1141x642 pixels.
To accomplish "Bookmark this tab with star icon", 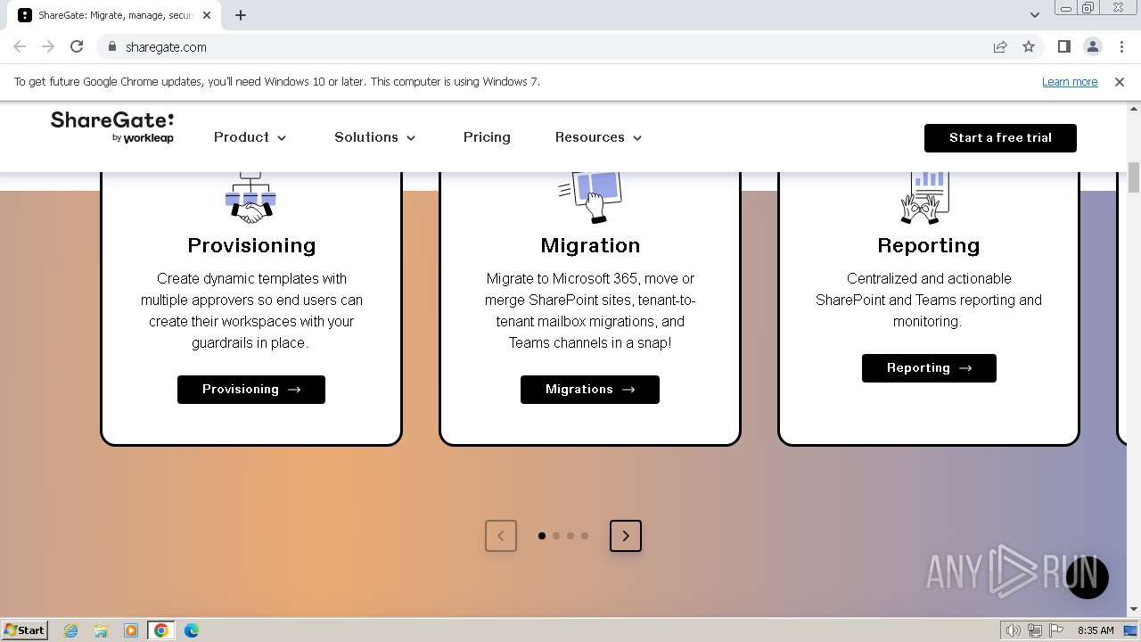I will point(1029,47).
